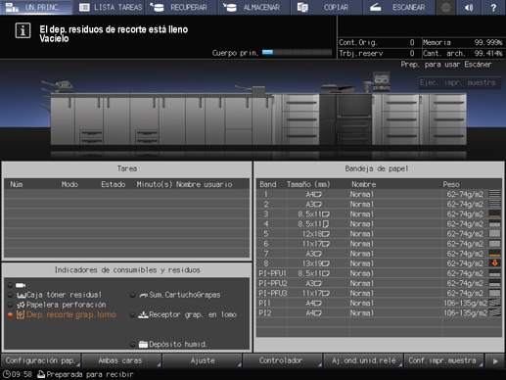Show more function buttons with the right arrow
Viewport: 506px width, 380px height.
click(x=495, y=360)
